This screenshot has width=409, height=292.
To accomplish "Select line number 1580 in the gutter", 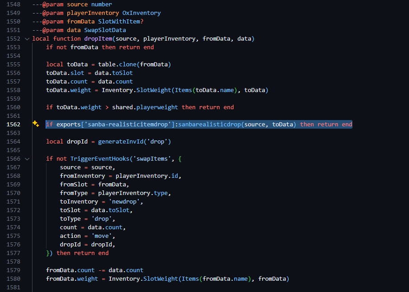I will [x=13, y=279].
